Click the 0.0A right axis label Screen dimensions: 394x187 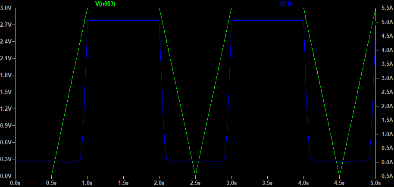click(x=387, y=162)
